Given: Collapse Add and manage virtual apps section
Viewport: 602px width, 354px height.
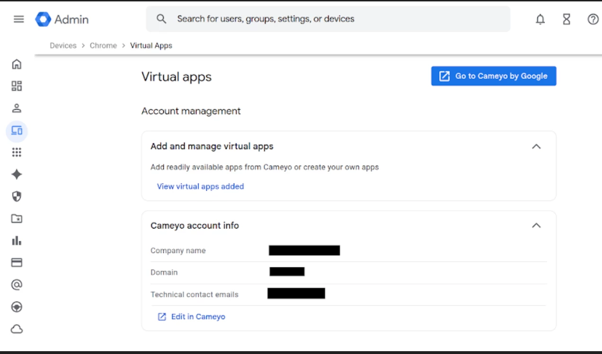Looking at the screenshot, I should pyautogui.click(x=536, y=147).
